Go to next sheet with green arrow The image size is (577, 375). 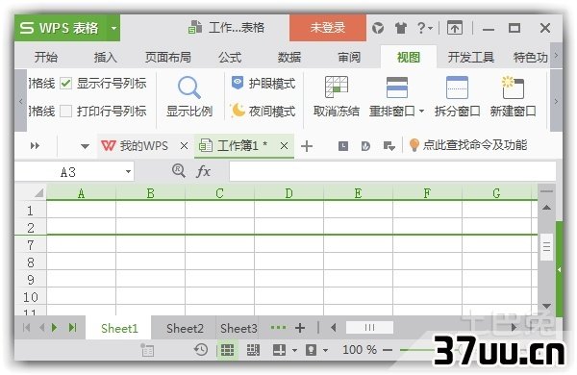tap(55, 328)
